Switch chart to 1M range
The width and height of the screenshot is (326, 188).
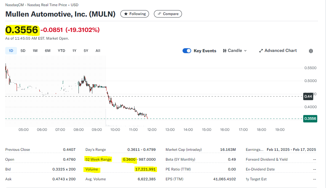(35, 51)
